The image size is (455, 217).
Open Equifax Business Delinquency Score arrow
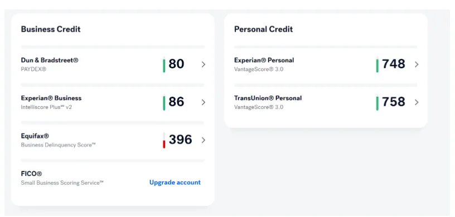coord(204,140)
